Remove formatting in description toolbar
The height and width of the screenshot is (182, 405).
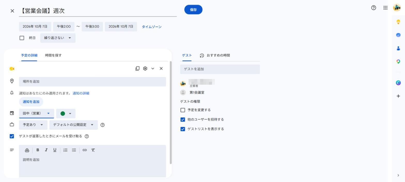click(x=93, y=150)
